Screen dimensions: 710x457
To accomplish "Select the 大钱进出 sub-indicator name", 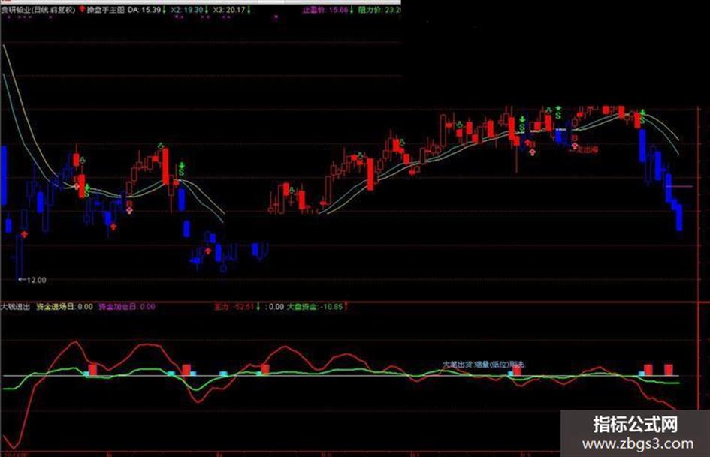I will tap(15, 307).
